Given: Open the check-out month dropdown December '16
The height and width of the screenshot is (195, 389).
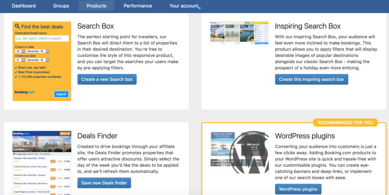Looking at the screenshot, I should pyautogui.click(x=37, y=60).
